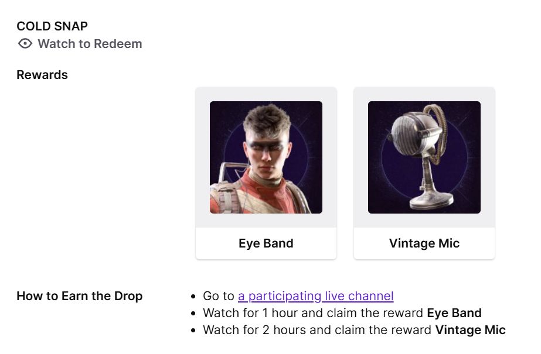
Task: Follow the participating live channel link
Action: click(315, 296)
